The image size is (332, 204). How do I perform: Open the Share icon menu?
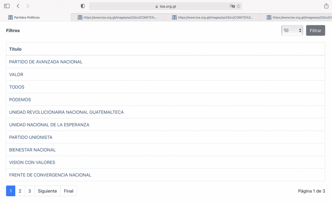[326, 6]
